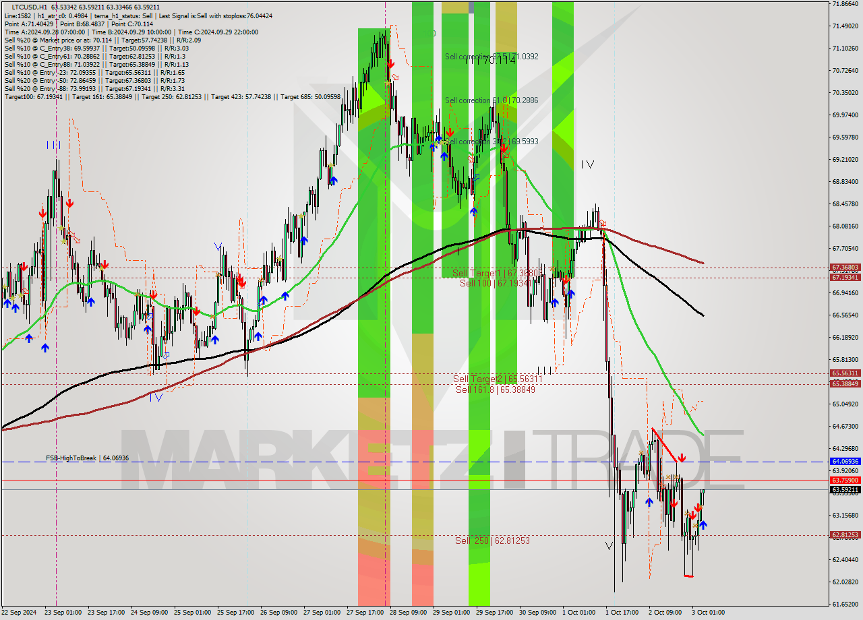The width and height of the screenshot is (863, 620).
Task: Click the red 65.56311 price tag
Action: click(845, 373)
